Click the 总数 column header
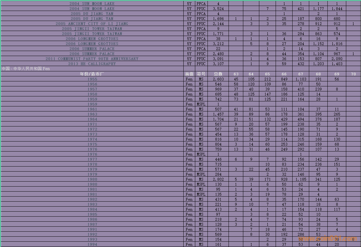The height and width of the screenshot is (247, 361). [x=218, y=74]
